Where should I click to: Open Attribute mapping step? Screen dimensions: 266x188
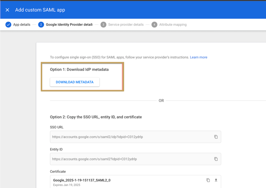[x=173, y=24]
